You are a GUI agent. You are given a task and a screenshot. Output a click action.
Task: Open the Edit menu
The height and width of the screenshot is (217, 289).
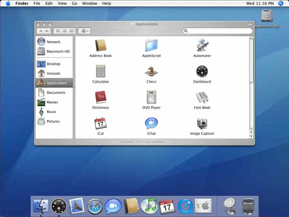[x=49, y=3]
